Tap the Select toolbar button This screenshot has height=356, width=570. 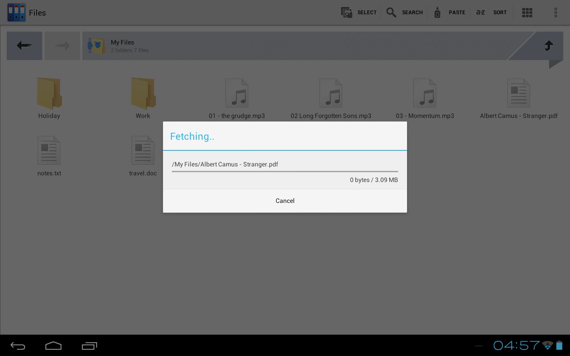[x=359, y=12]
